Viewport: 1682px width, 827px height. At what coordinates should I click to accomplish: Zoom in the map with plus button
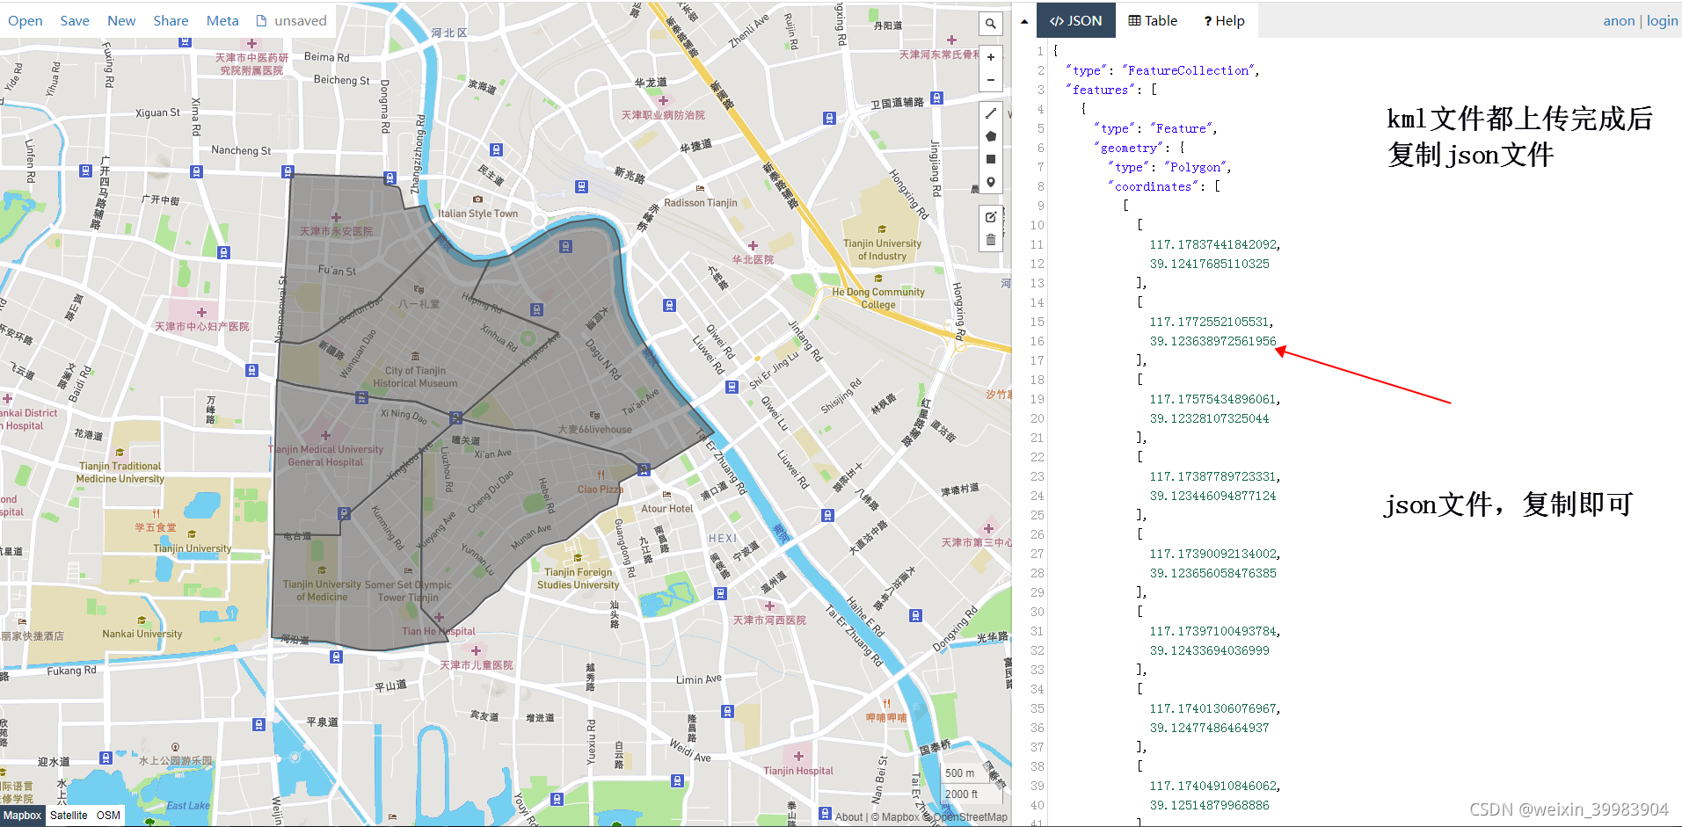click(x=990, y=57)
